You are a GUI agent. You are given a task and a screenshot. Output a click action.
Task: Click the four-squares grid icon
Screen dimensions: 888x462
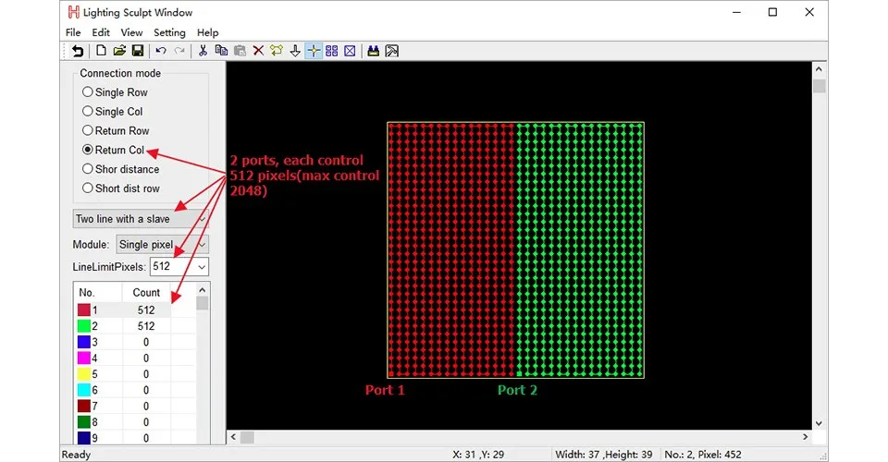click(332, 51)
